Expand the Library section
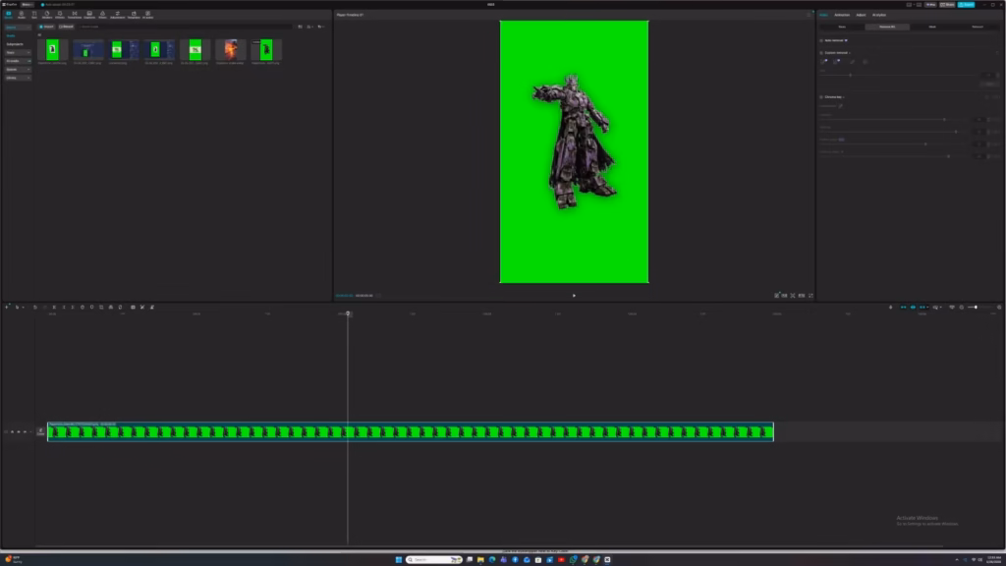The height and width of the screenshot is (566, 1006). [x=18, y=78]
